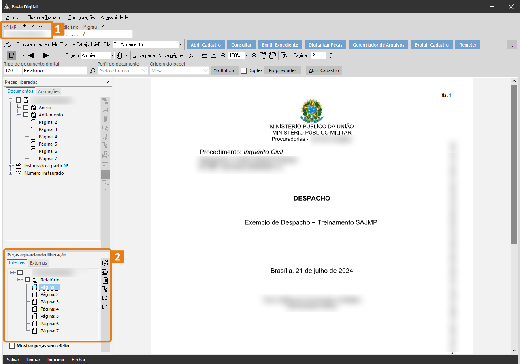This screenshot has height=364, width=520.
Task: Select Página: 4 under Aditamento
Action: (x=48, y=137)
